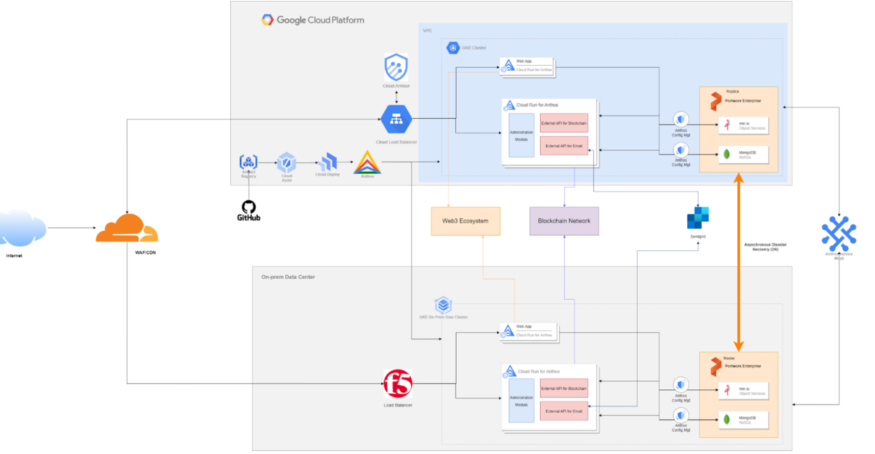Select the MongoDB NoSQL card in Replica box
This screenshot has width=875, height=454.
tap(743, 155)
